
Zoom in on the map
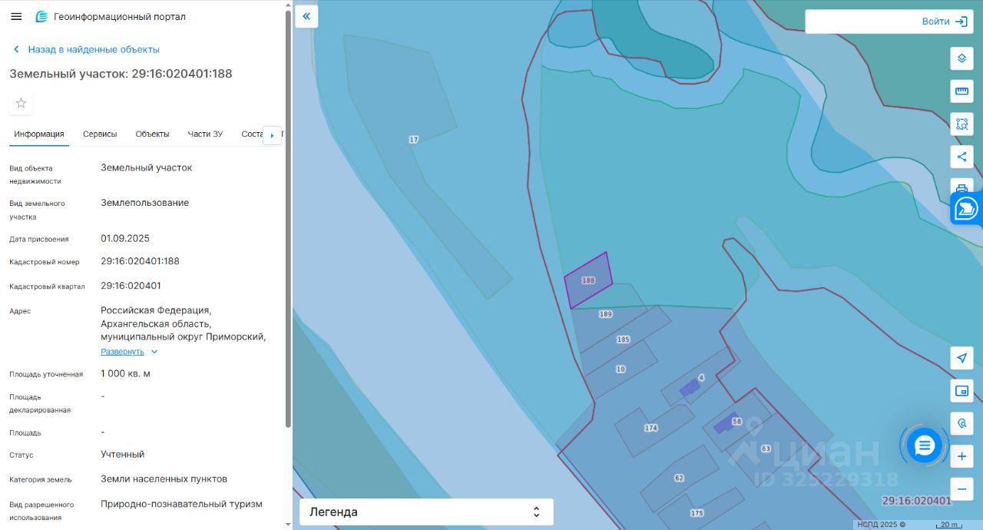point(961,457)
